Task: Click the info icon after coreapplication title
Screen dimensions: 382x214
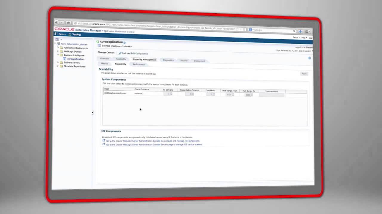Action: pos(124,43)
